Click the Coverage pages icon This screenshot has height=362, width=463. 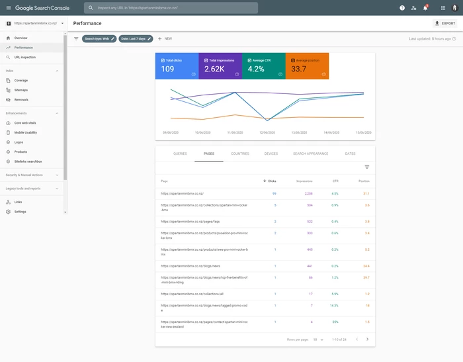pos(8,80)
